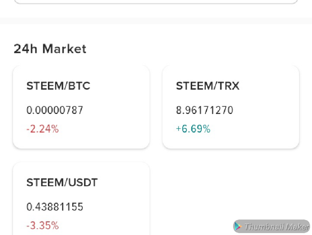The width and height of the screenshot is (312, 235).
Task: Click the 24h Market heading
Action: (x=50, y=49)
